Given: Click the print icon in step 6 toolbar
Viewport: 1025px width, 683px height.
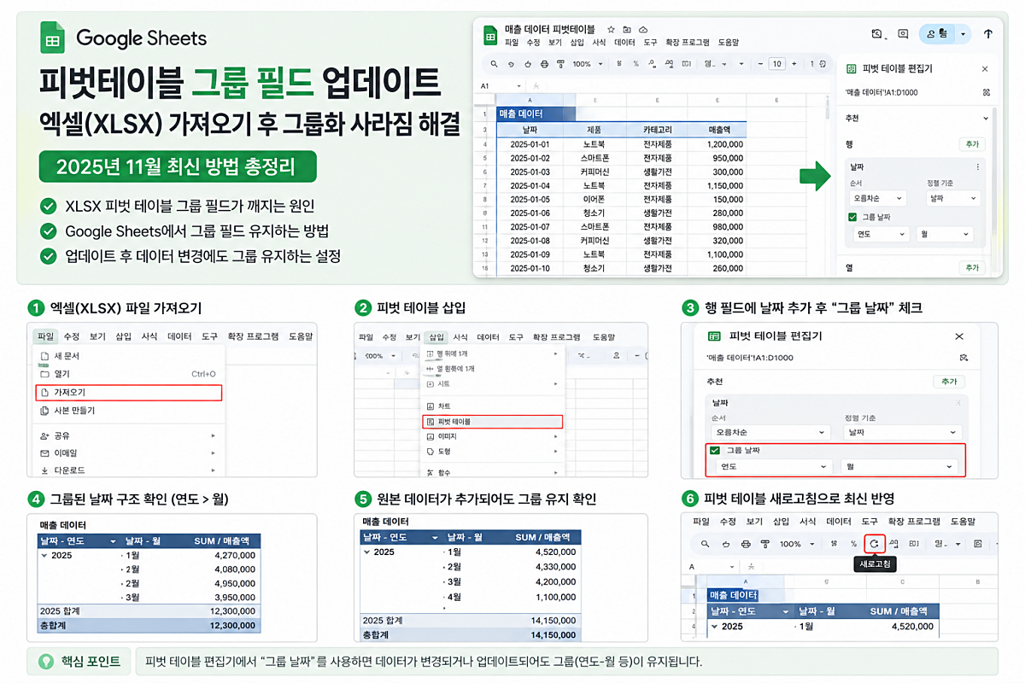Looking at the screenshot, I should coord(746,544).
